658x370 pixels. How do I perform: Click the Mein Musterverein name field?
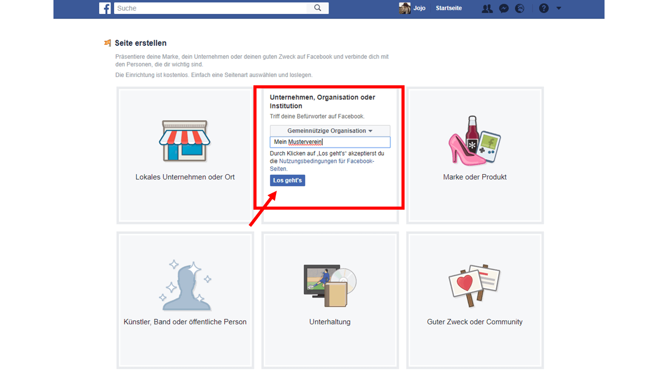pos(330,142)
